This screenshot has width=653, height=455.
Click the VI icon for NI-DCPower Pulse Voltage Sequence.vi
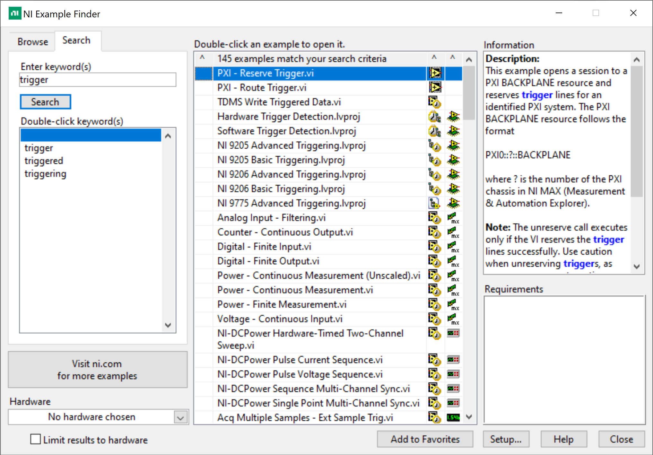click(x=435, y=374)
